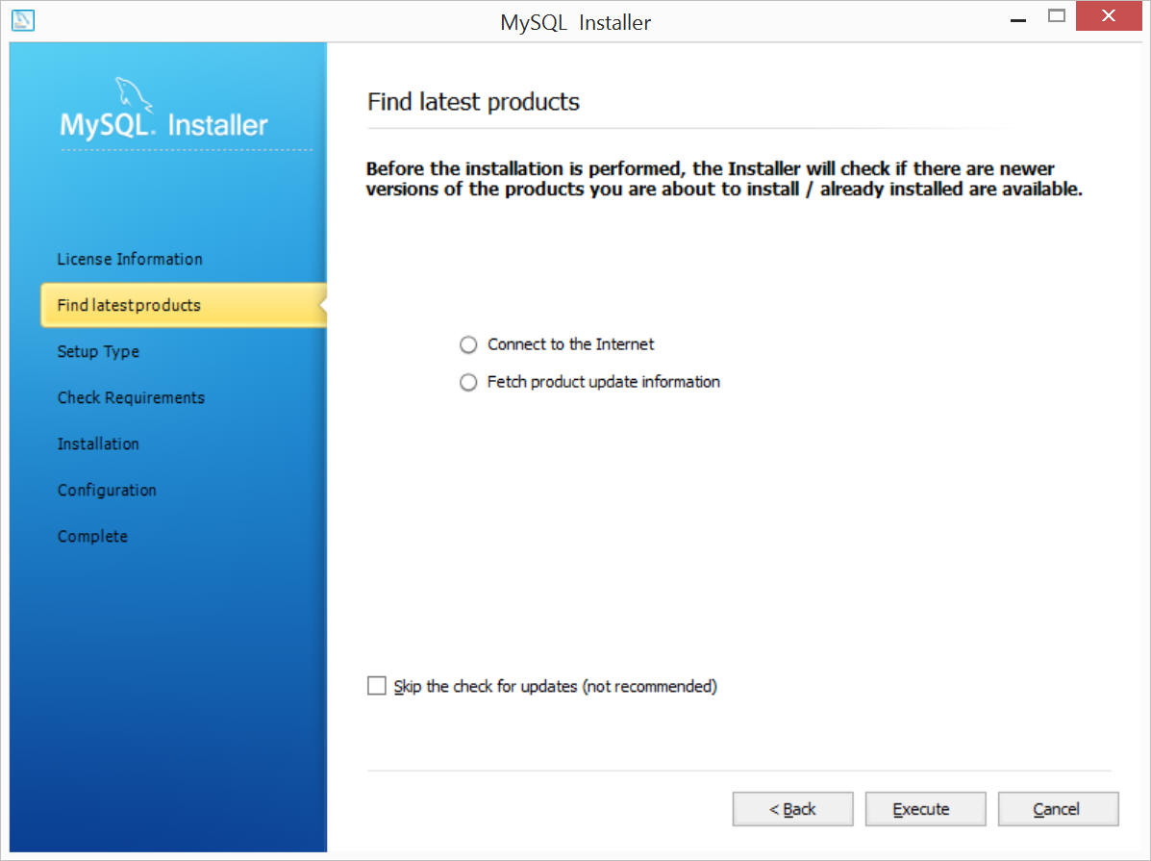Click the Find latest products heading
Image resolution: width=1151 pixels, height=861 pixels.
[473, 102]
